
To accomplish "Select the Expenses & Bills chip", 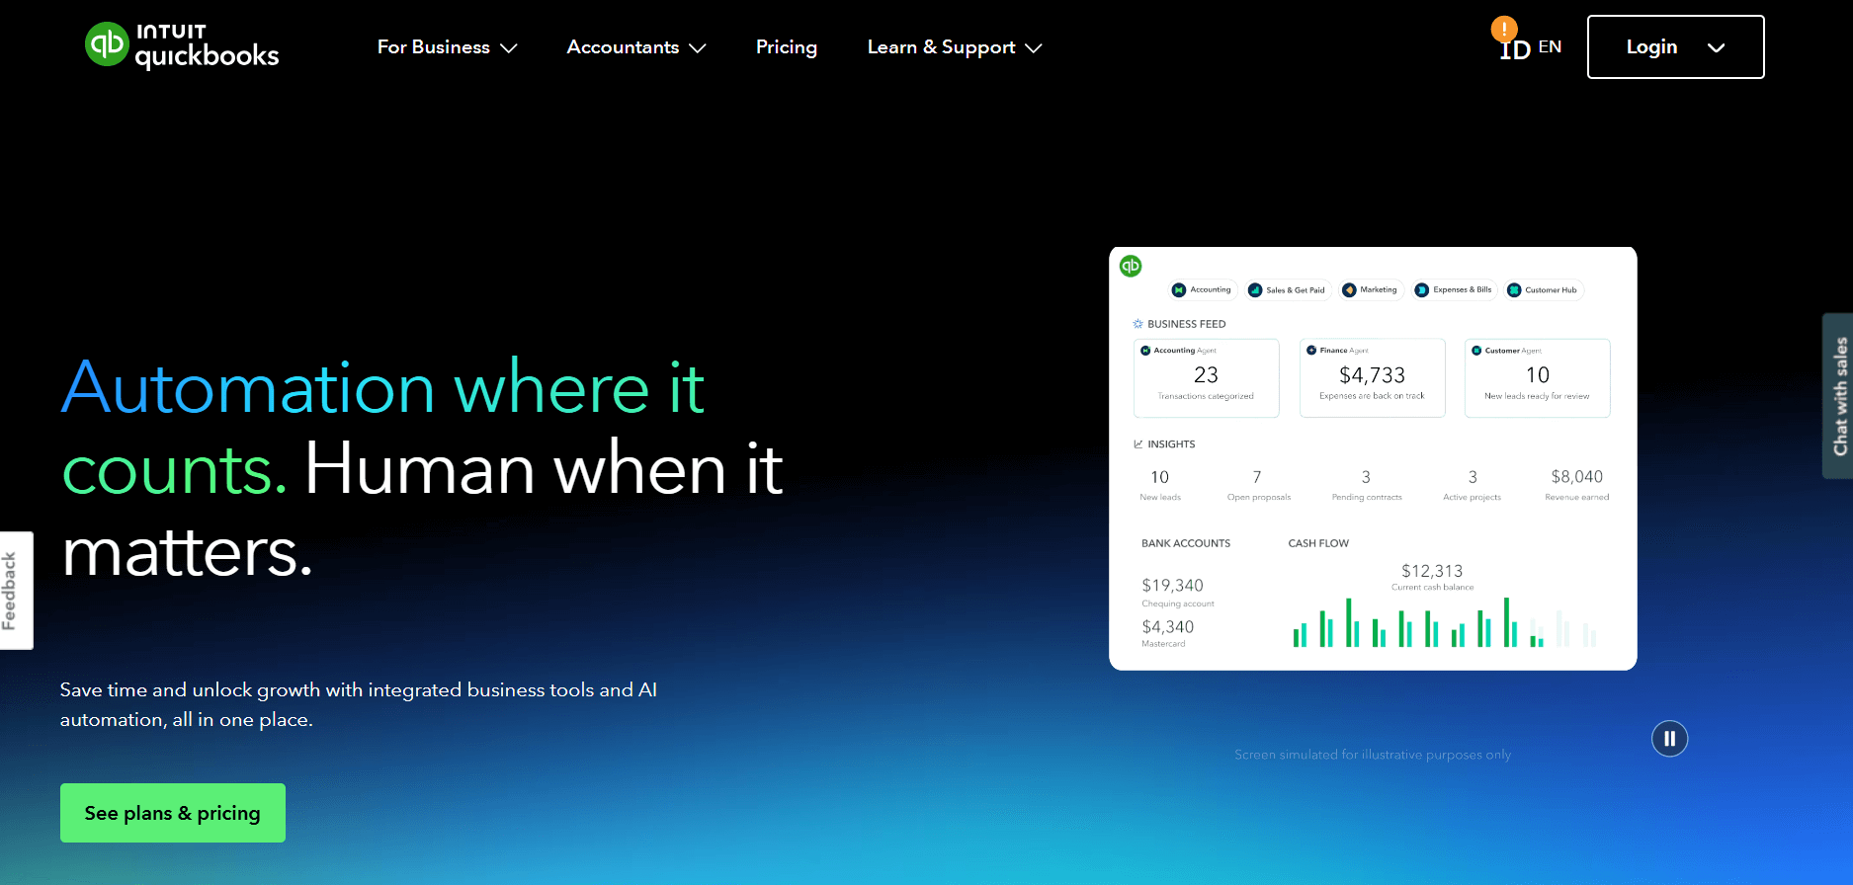I will pyautogui.click(x=1453, y=289).
